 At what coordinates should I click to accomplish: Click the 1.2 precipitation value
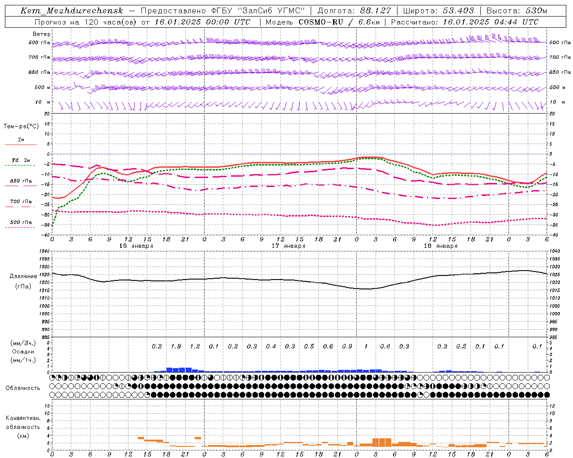click(x=195, y=346)
